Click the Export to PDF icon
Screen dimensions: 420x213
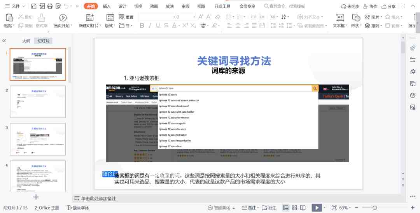(42, 6)
